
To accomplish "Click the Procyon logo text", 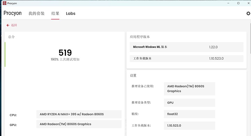I will (13, 13).
